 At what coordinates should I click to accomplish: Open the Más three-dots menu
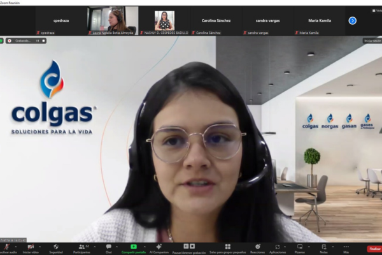(346, 247)
